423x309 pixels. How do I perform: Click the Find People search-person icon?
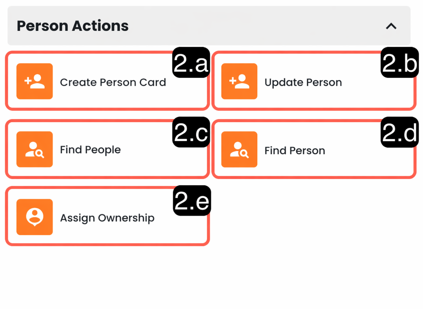(x=35, y=149)
